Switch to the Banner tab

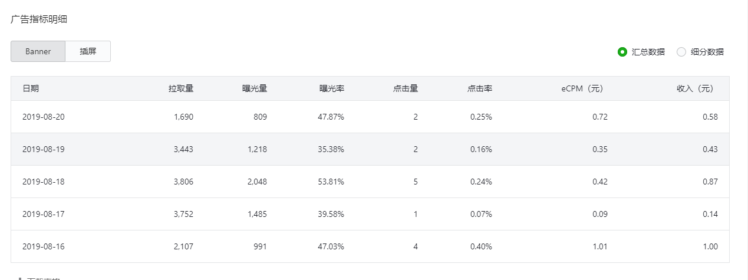tap(38, 51)
